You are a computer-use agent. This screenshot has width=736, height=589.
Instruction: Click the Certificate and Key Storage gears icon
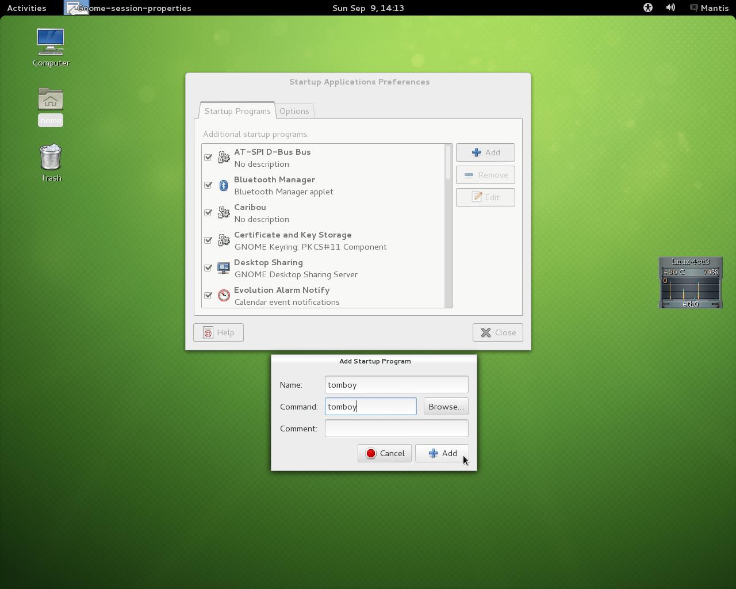224,240
